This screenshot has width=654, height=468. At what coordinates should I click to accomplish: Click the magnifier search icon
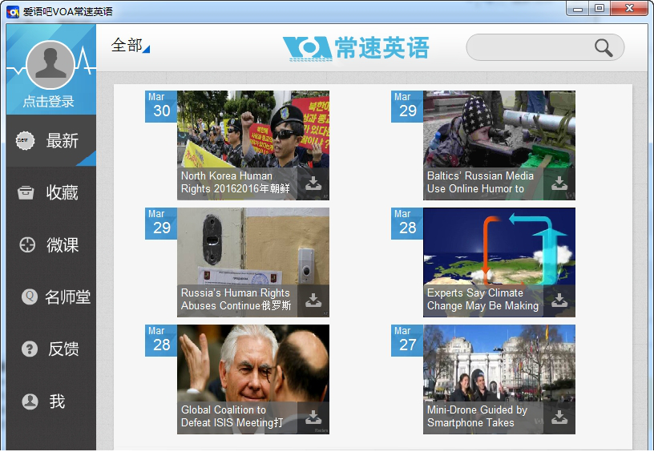pyautogui.click(x=604, y=48)
